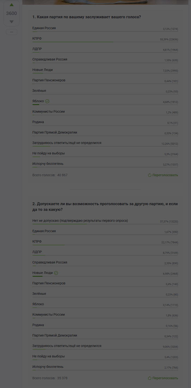
Task: Click progress bar of Нет не допускаю option
Action: click(x=105, y=224)
